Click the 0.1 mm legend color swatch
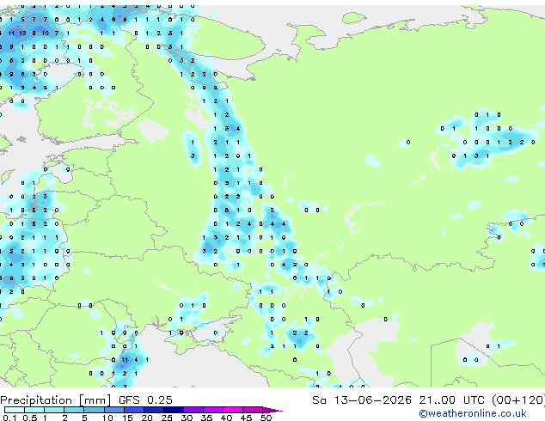 coord(15,410)
